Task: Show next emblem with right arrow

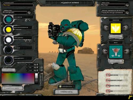Action: click(x=125, y=28)
